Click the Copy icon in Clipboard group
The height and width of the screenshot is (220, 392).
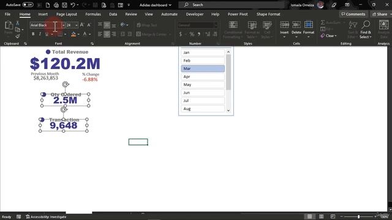coord(18,30)
